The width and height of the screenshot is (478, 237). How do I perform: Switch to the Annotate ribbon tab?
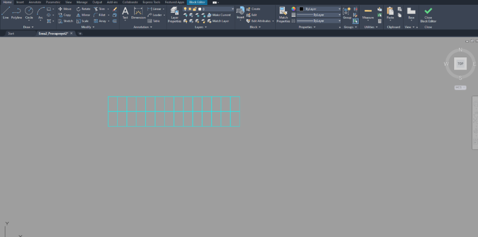(x=35, y=2)
